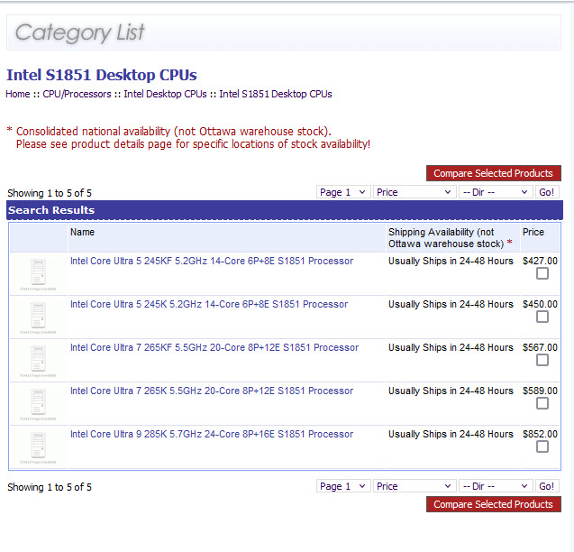574x552 pixels.
Task: Tick the compare checkbox for $450.00 245K
Action: [542, 317]
